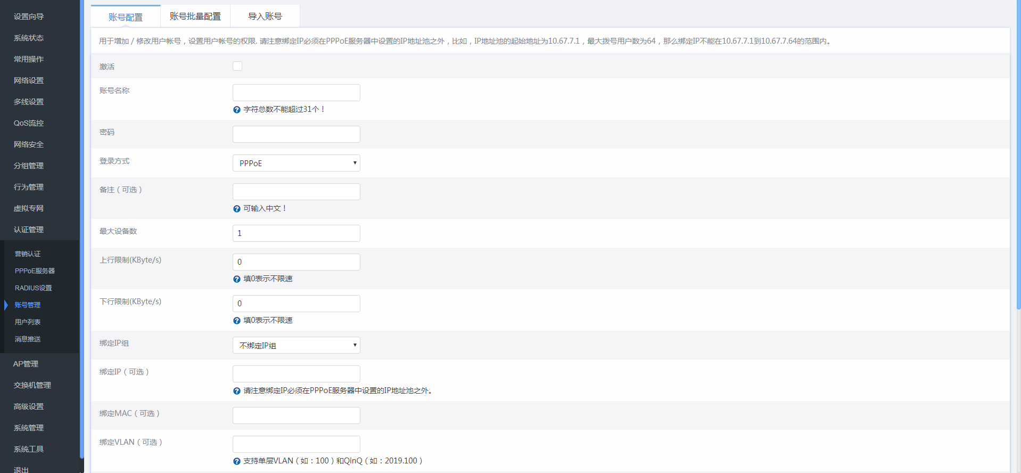This screenshot has height=473, width=1021.
Task: Click help icon under 下行限制 field
Action: pyautogui.click(x=237, y=321)
